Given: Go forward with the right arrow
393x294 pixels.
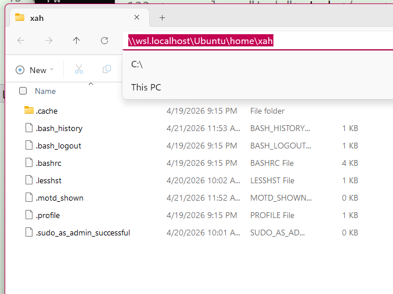Looking at the screenshot, I should 49,41.
